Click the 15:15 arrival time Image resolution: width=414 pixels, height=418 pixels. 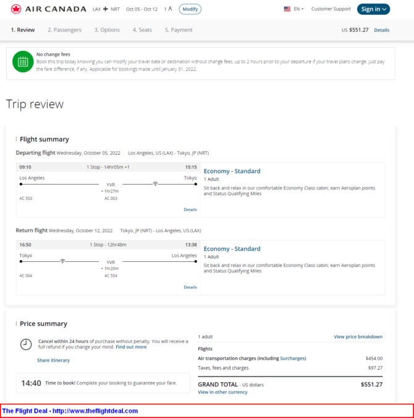191,167
